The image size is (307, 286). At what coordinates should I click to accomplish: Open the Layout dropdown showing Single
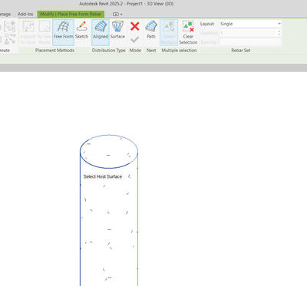click(250, 24)
